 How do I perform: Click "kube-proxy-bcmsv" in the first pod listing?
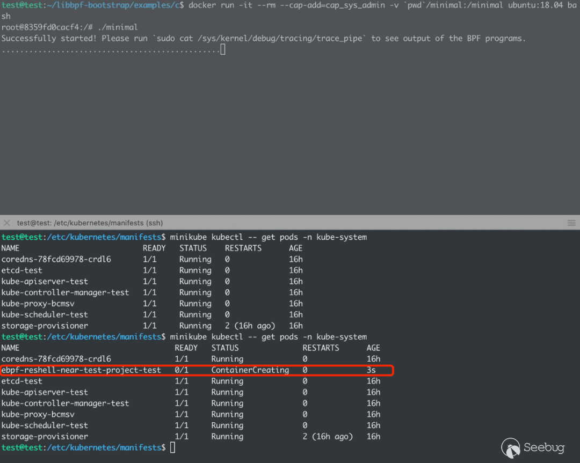coord(38,304)
